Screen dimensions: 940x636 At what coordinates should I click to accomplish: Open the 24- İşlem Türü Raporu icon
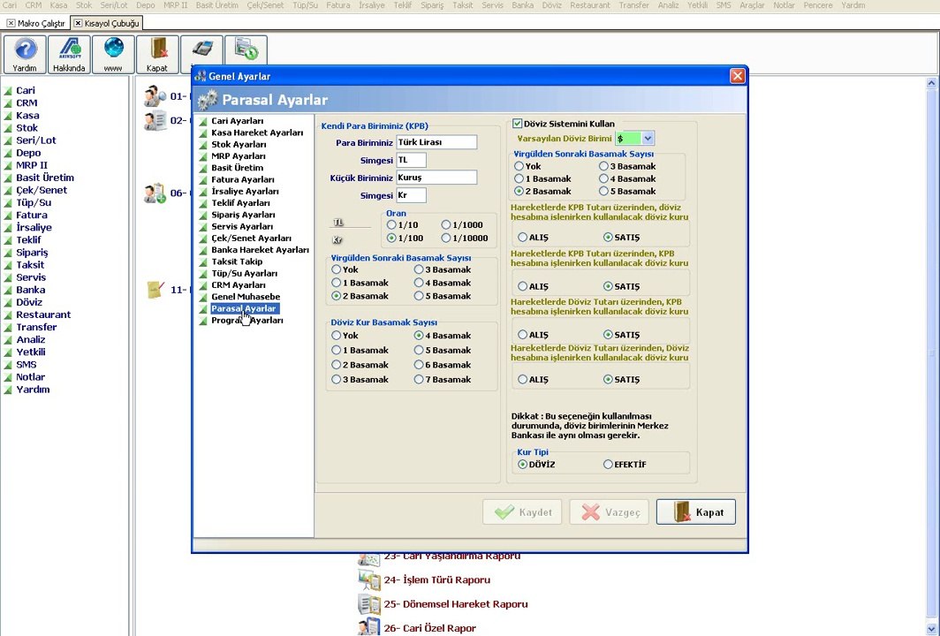tap(368, 579)
